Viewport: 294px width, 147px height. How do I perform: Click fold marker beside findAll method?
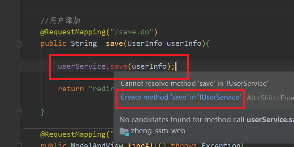point(19,145)
